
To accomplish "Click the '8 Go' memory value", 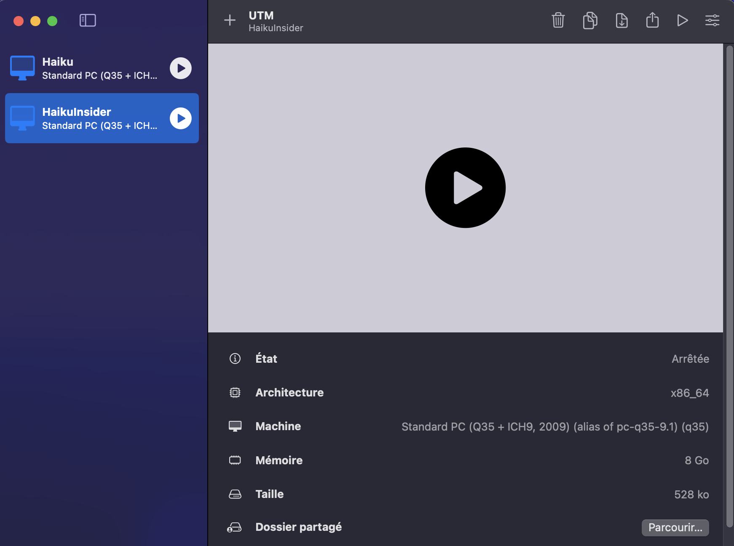I will click(x=696, y=460).
